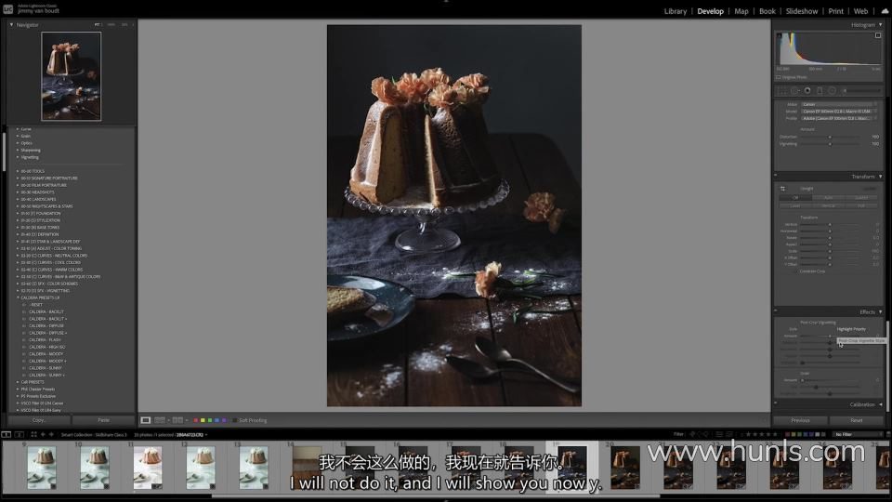Open the Slideshow module

click(802, 11)
